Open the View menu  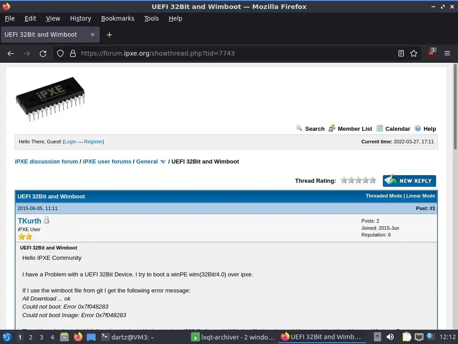(x=53, y=18)
